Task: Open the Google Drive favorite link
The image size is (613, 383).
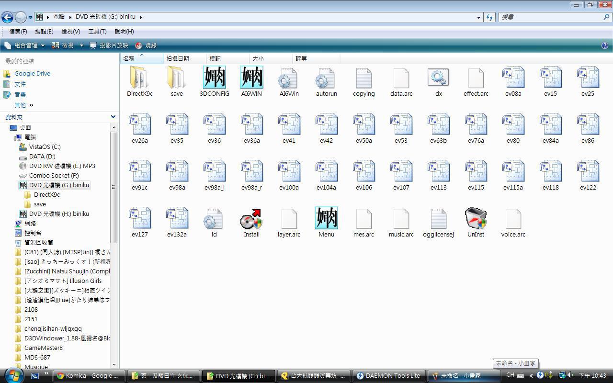Action: coord(32,73)
